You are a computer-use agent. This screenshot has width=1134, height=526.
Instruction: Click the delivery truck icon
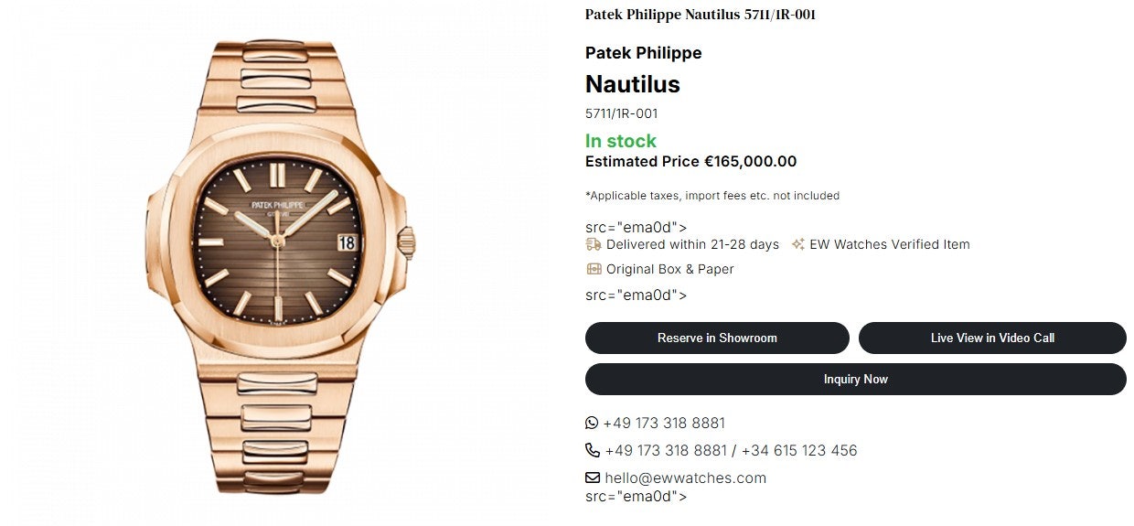pyautogui.click(x=594, y=244)
